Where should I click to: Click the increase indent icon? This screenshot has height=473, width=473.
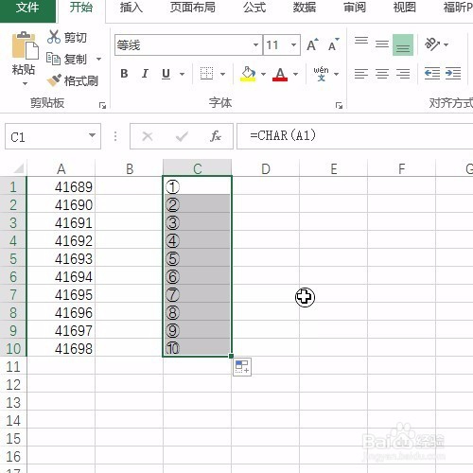click(x=453, y=74)
